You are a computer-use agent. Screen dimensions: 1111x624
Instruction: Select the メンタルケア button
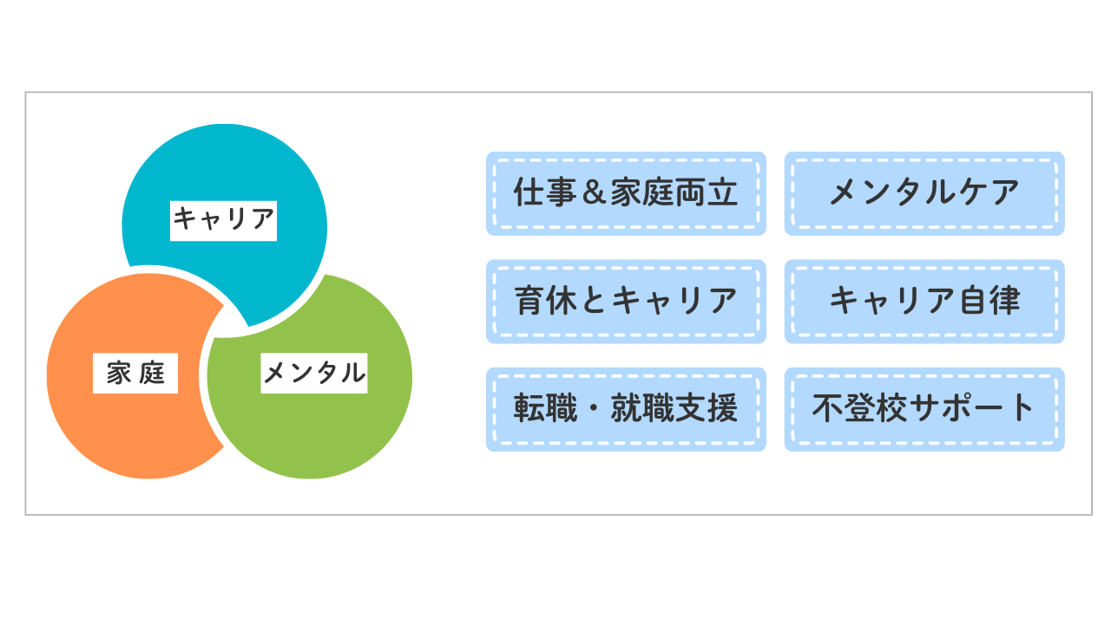click(x=924, y=193)
